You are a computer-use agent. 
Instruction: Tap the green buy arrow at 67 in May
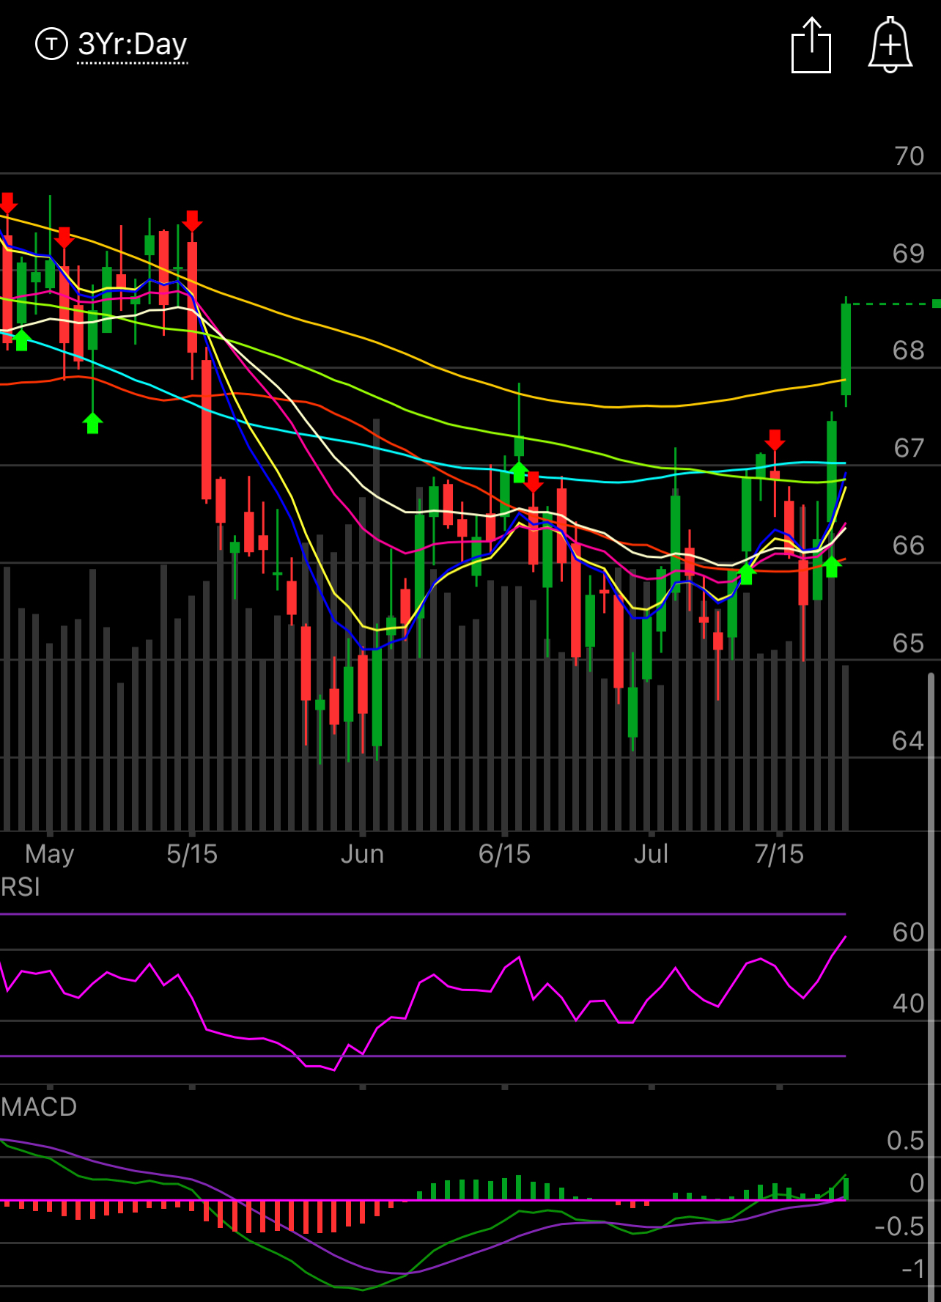click(x=92, y=422)
